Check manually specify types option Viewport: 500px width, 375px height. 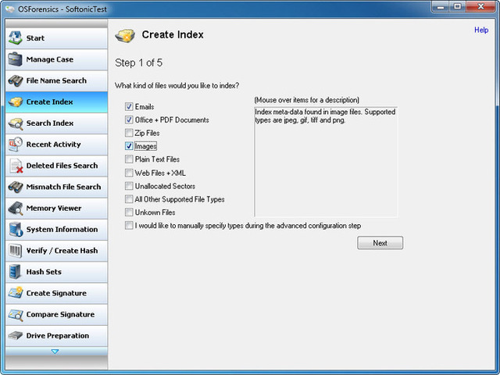129,226
